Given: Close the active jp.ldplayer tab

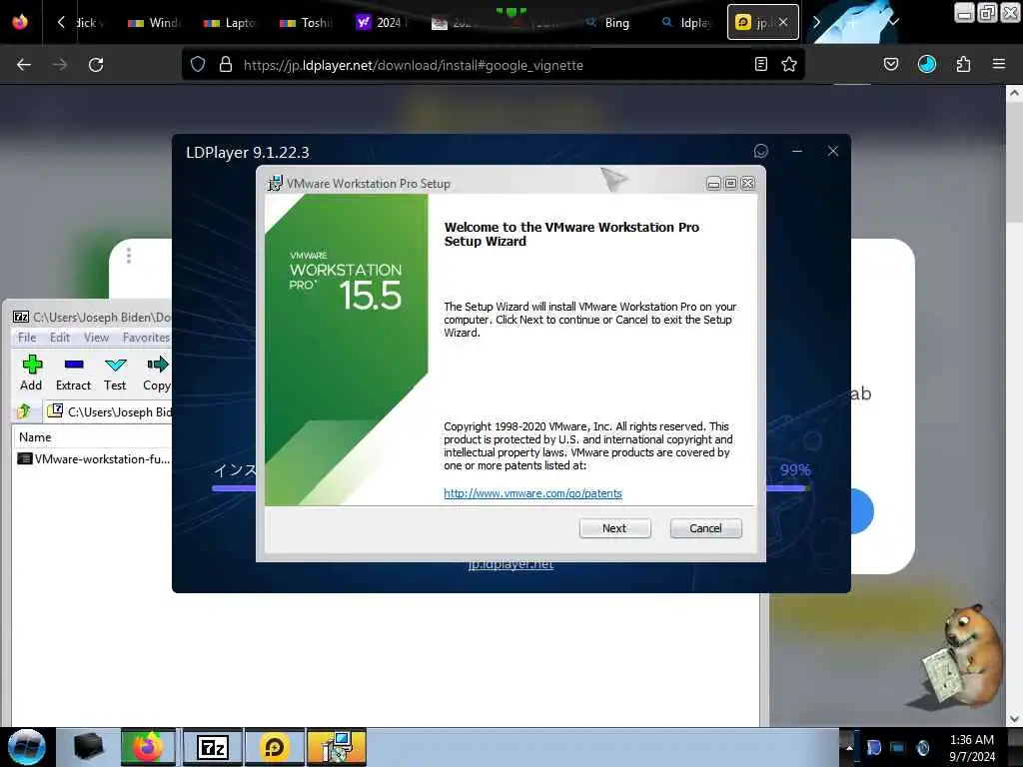Looking at the screenshot, I should pos(783,22).
